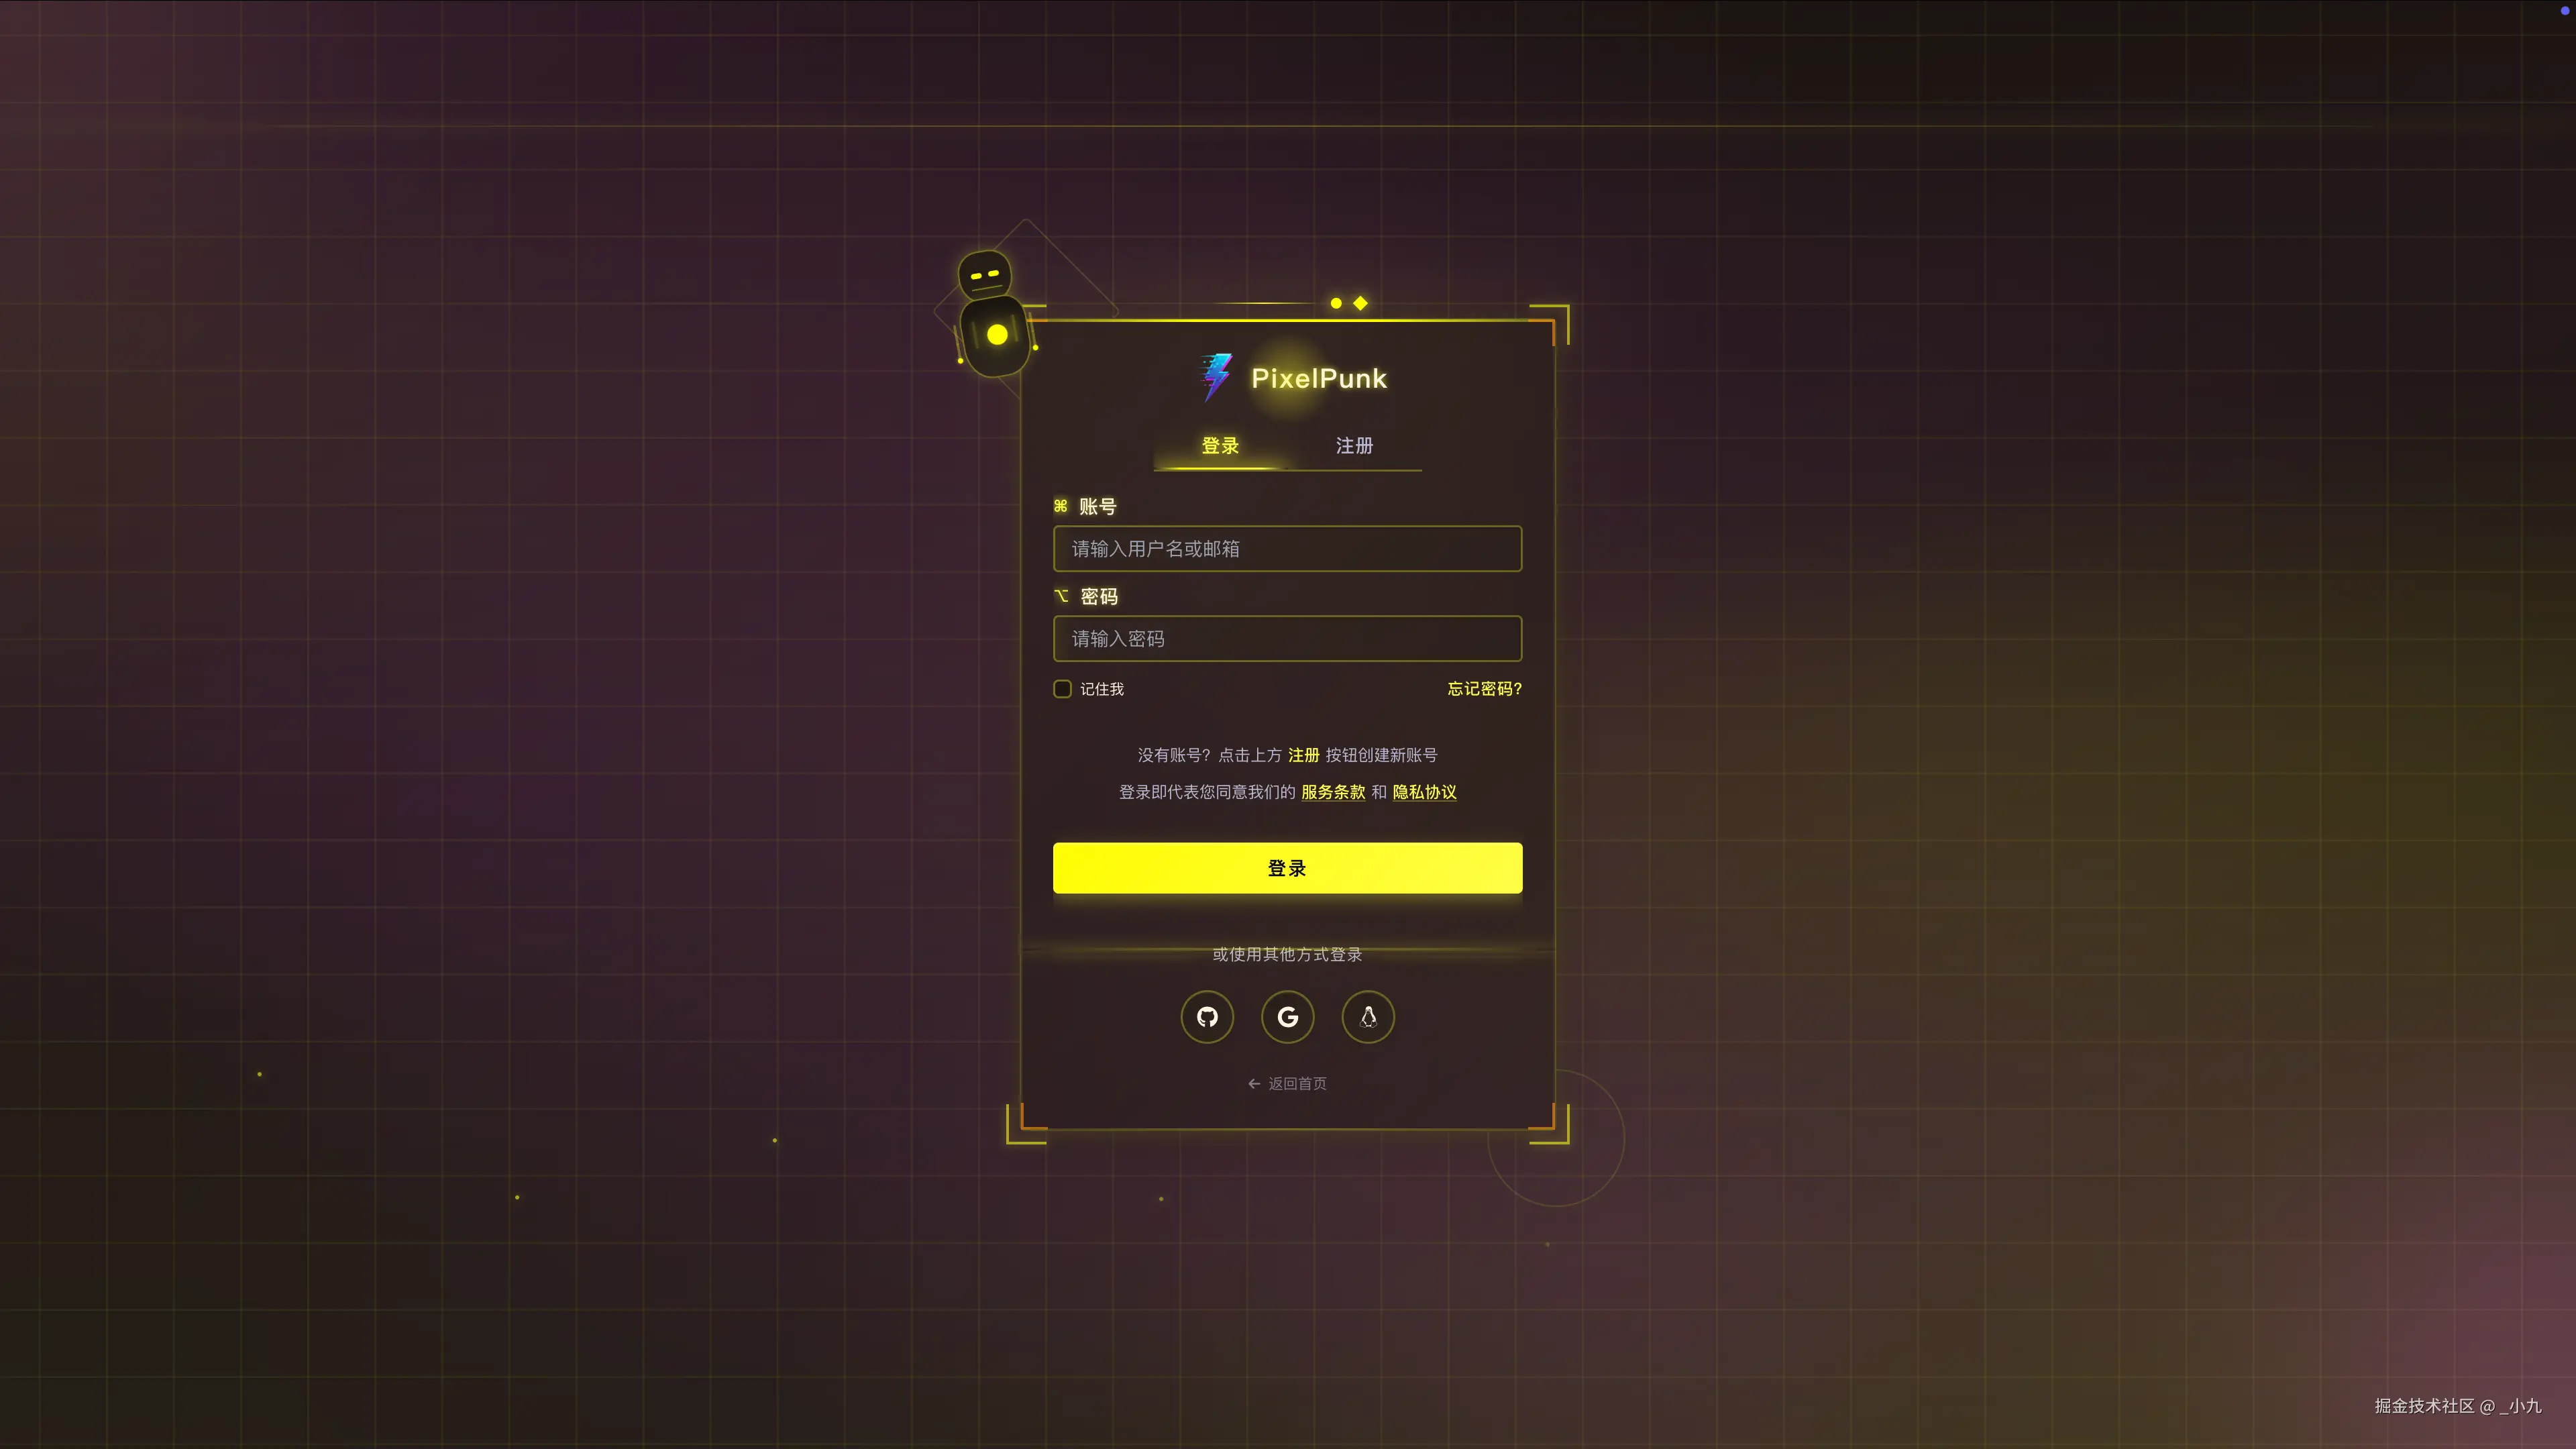The image size is (2576, 1449).
Task: Click the PixelPunk lightning bolt logo
Action: point(1216,377)
